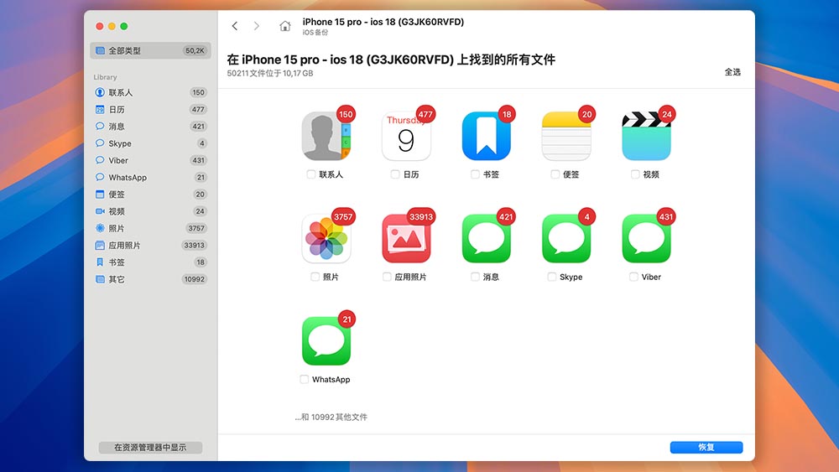
Task: Check the Viber checkbox
Action: [x=633, y=277]
